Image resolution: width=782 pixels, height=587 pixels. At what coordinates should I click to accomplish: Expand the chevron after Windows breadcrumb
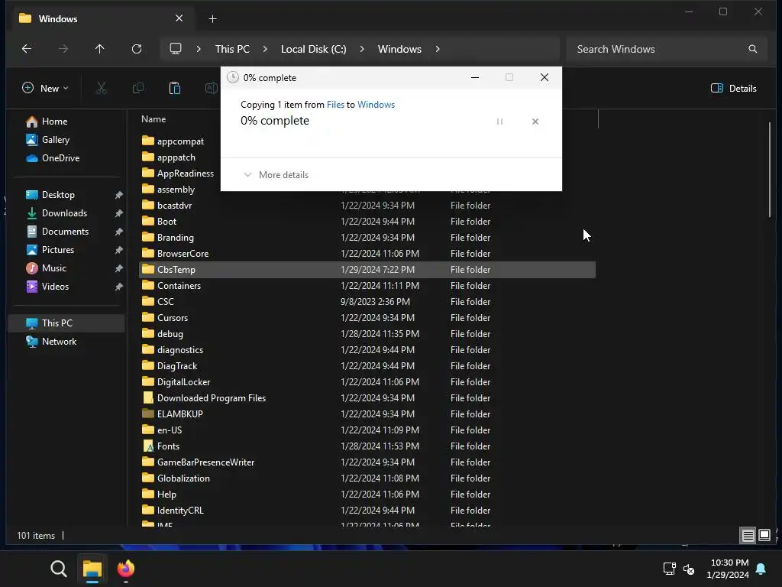[x=438, y=49]
